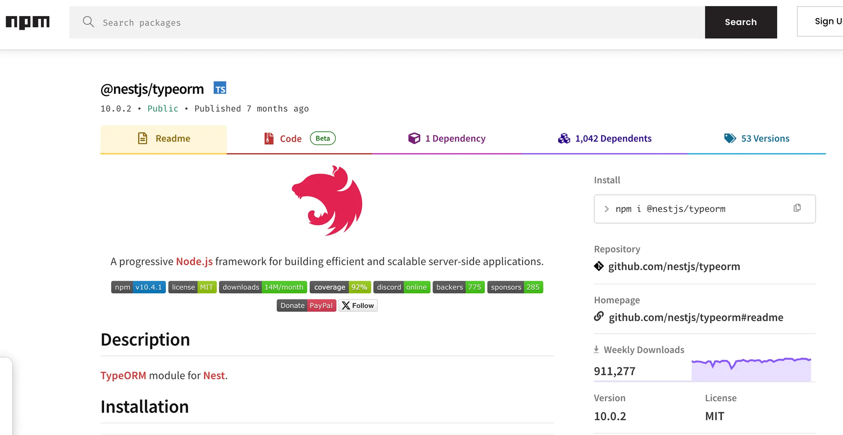The height and width of the screenshot is (435, 843).
Task: Copy the npm install command
Action: (797, 208)
